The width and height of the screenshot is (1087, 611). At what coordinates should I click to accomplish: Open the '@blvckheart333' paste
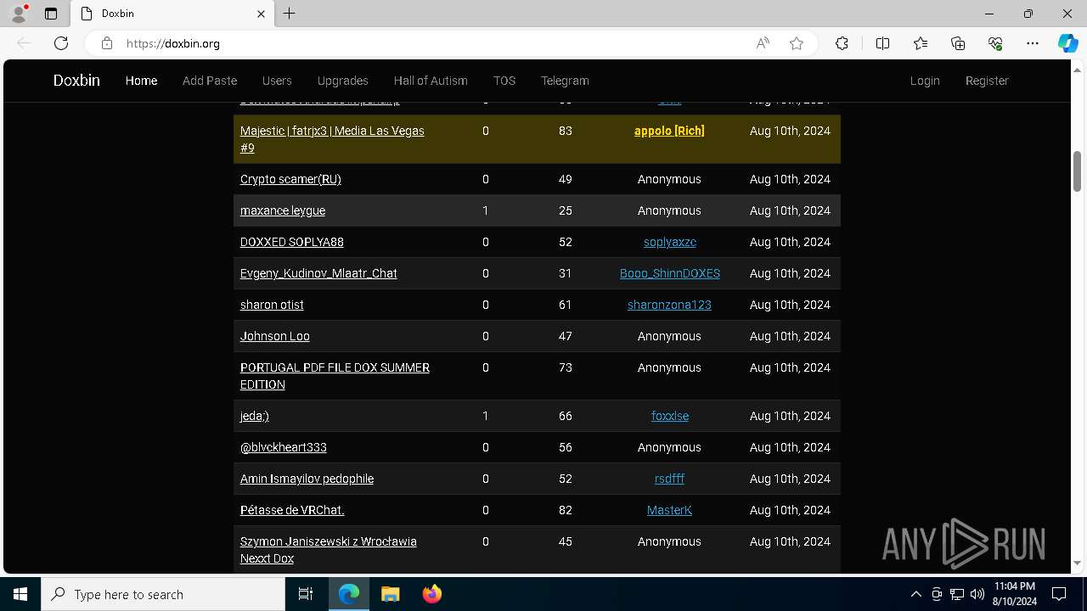coord(284,447)
